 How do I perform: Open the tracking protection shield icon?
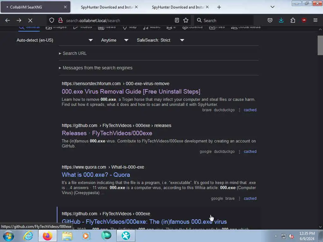coord(52,20)
